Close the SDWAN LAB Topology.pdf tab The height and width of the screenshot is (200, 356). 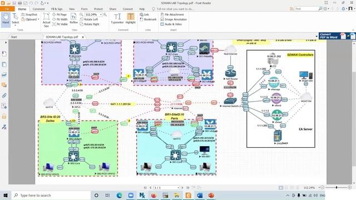(83, 37)
